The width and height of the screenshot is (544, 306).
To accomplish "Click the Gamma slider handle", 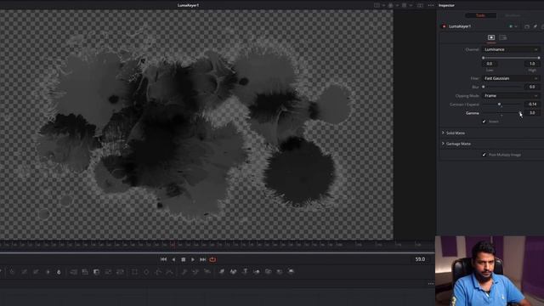I will pyautogui.click(x=520, y=113).
